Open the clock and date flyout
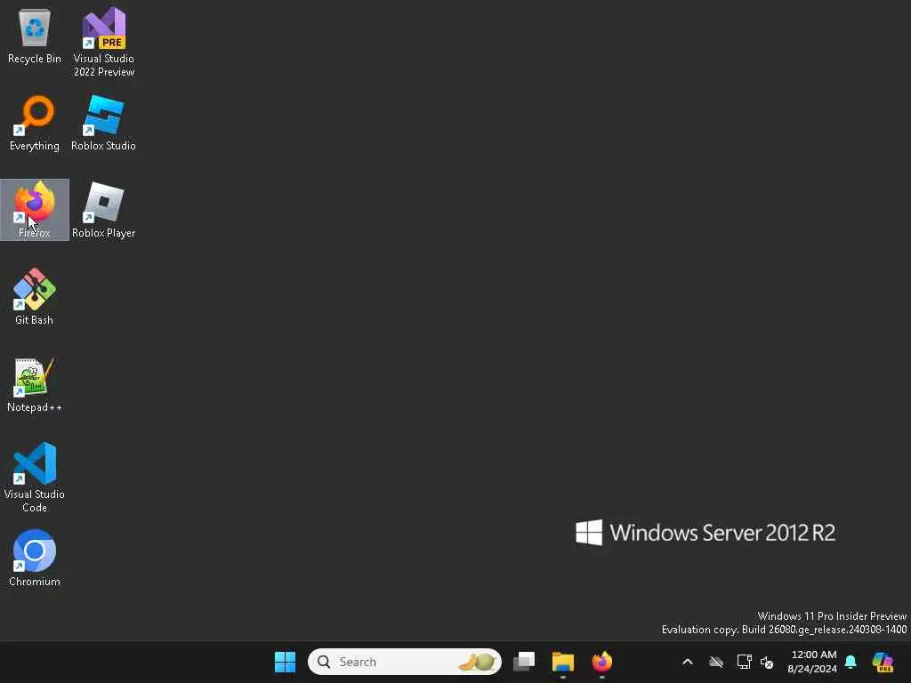 point(812,662)
